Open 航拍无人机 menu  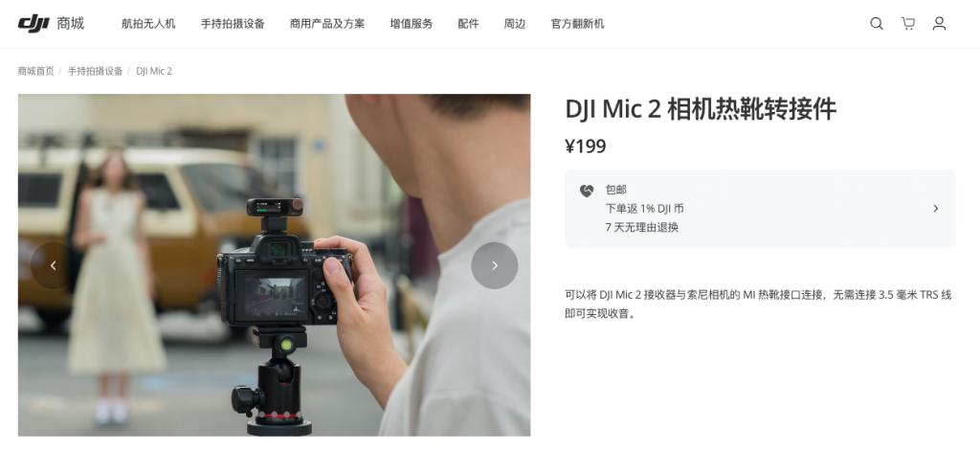pyautogui.click(x=148, y=24)
